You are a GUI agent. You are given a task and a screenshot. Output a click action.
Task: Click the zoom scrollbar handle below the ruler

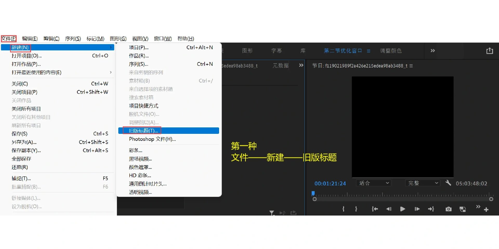[403, 199]
